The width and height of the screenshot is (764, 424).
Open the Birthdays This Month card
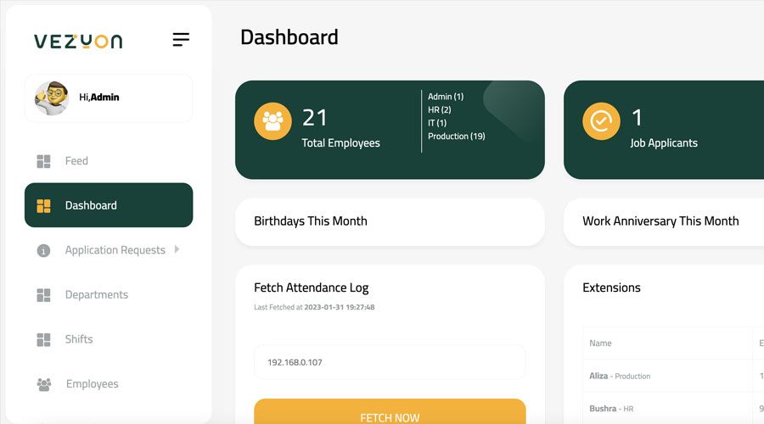(x=390, y=221)
